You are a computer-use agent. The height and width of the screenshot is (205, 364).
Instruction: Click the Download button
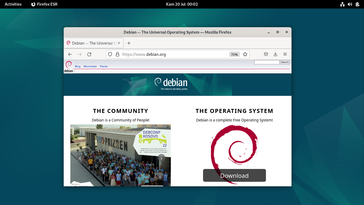234,175
